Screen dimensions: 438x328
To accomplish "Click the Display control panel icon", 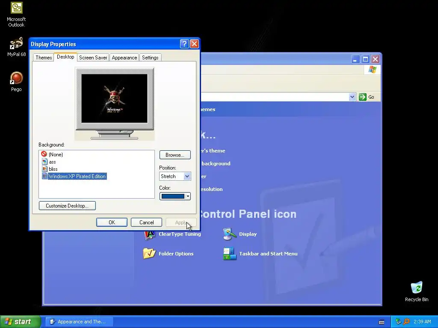I will 230,234.
